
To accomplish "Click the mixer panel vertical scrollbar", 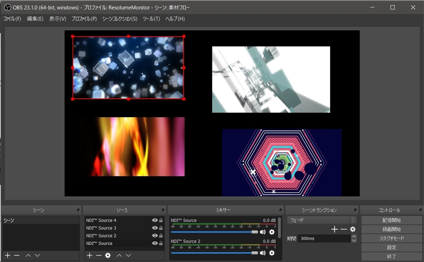I will tap(280, 228).
